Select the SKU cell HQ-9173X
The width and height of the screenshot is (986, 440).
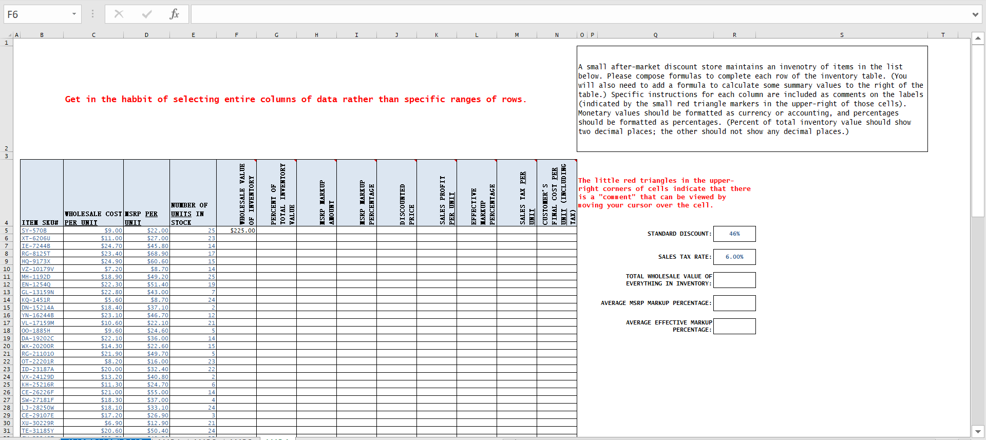[x=42, y=261]
